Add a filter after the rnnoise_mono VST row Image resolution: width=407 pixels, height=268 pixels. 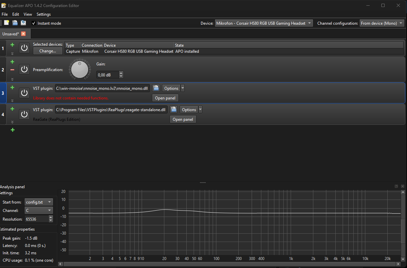point(12,87)
